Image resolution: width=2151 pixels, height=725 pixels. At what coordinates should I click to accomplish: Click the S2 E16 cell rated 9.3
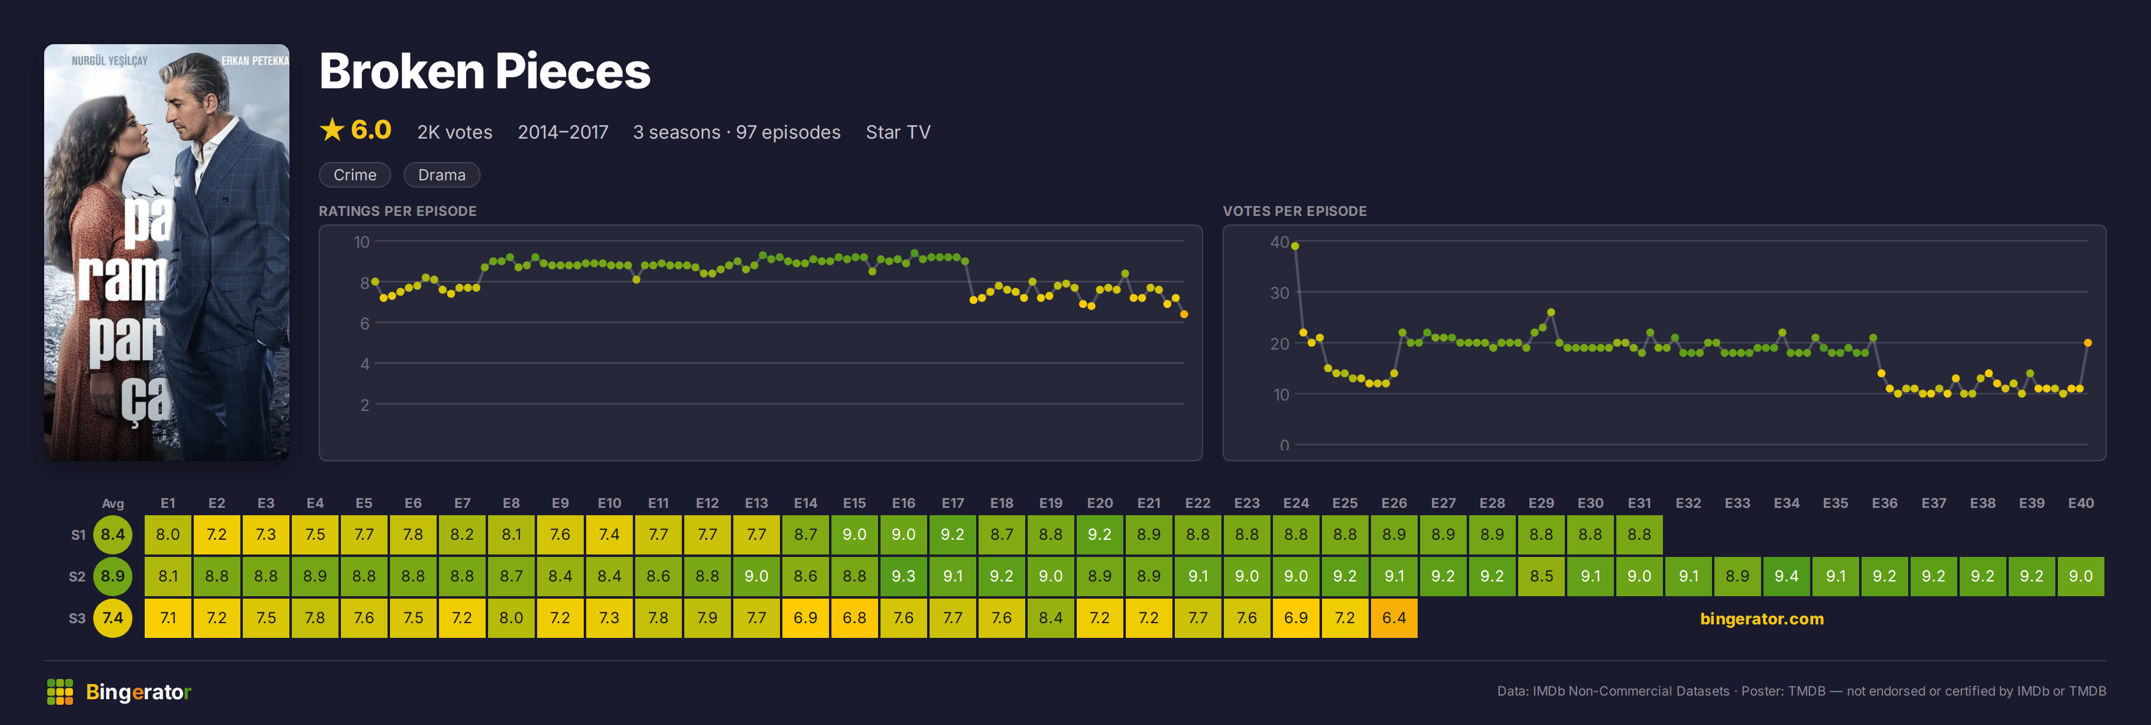click(x=903, y=577)
